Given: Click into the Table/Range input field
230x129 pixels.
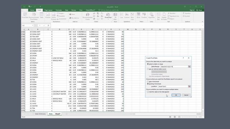Looking at the screenshot, I should [x=174, y=67].
